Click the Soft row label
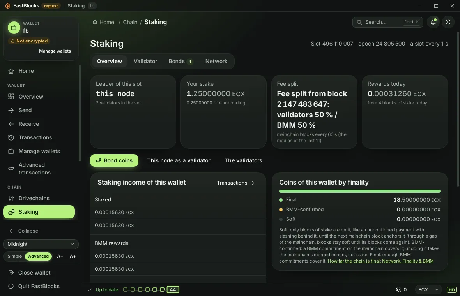Image resolution: width=460 pixels, height=296 pixels. pyautogui.click(x=291, y=219)
